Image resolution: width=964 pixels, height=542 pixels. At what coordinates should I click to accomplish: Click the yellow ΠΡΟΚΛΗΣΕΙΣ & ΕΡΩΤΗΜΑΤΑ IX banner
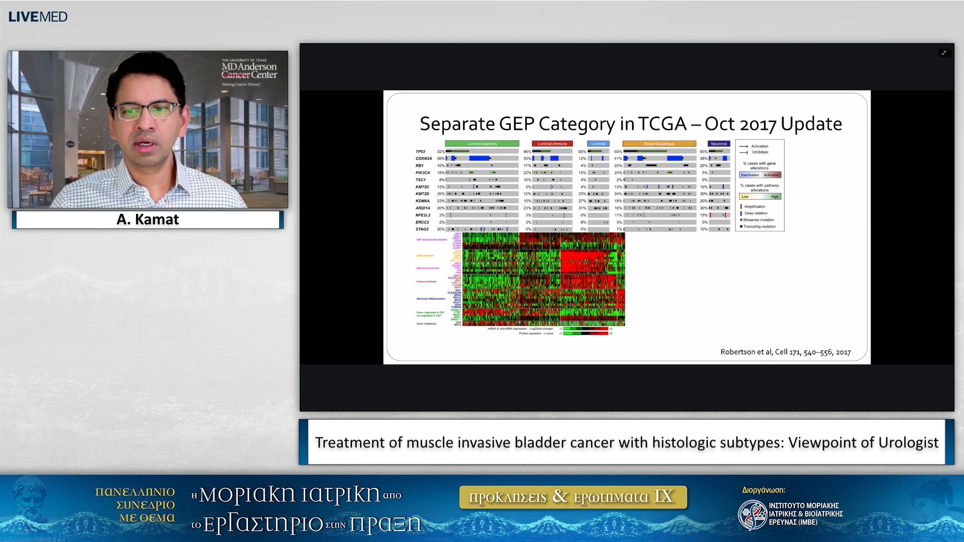click(x=573, y=497)
